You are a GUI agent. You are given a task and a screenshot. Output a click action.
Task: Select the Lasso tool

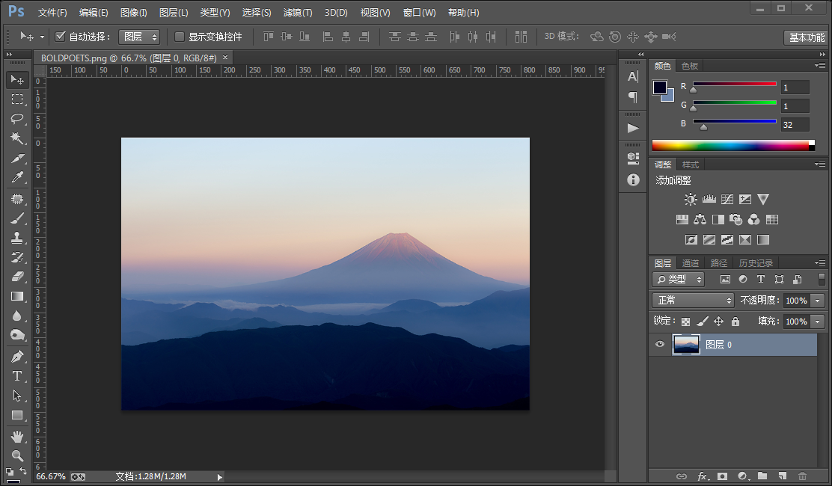tap(17, 118)
